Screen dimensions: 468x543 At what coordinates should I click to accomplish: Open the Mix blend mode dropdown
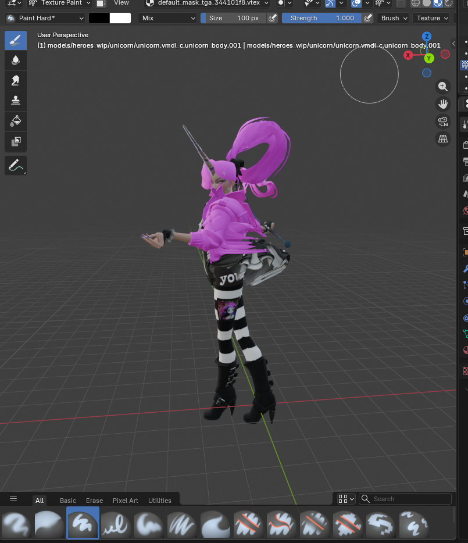tap(169, 18)
